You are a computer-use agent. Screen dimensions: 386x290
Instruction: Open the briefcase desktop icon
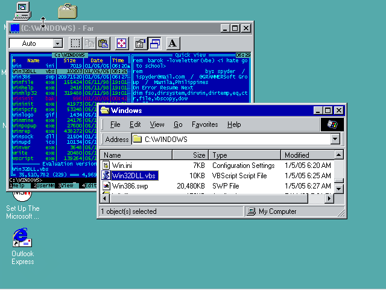coord(68,11)
